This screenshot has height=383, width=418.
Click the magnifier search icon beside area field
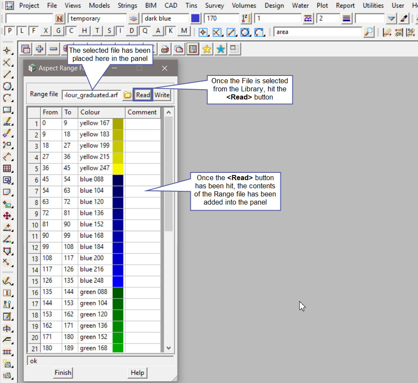[x=368, y=32]
